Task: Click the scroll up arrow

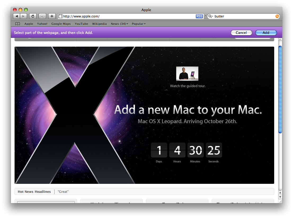Action: (280, 193)
